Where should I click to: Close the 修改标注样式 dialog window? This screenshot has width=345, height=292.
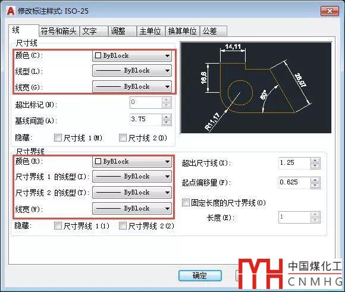click(330, 11)
